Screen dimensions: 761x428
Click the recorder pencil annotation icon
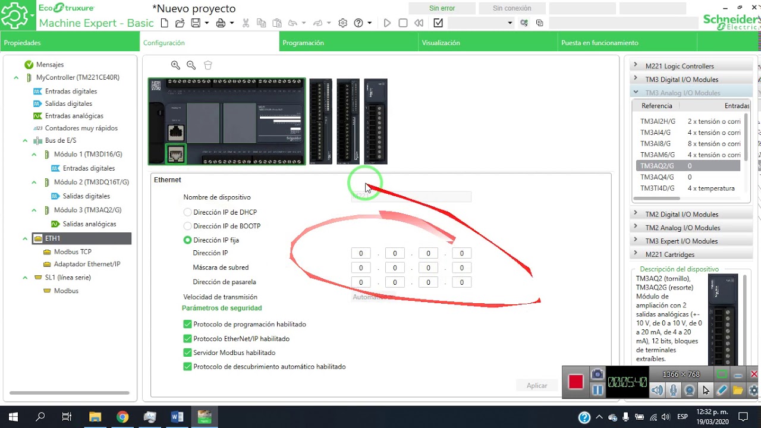coord(721,391)
